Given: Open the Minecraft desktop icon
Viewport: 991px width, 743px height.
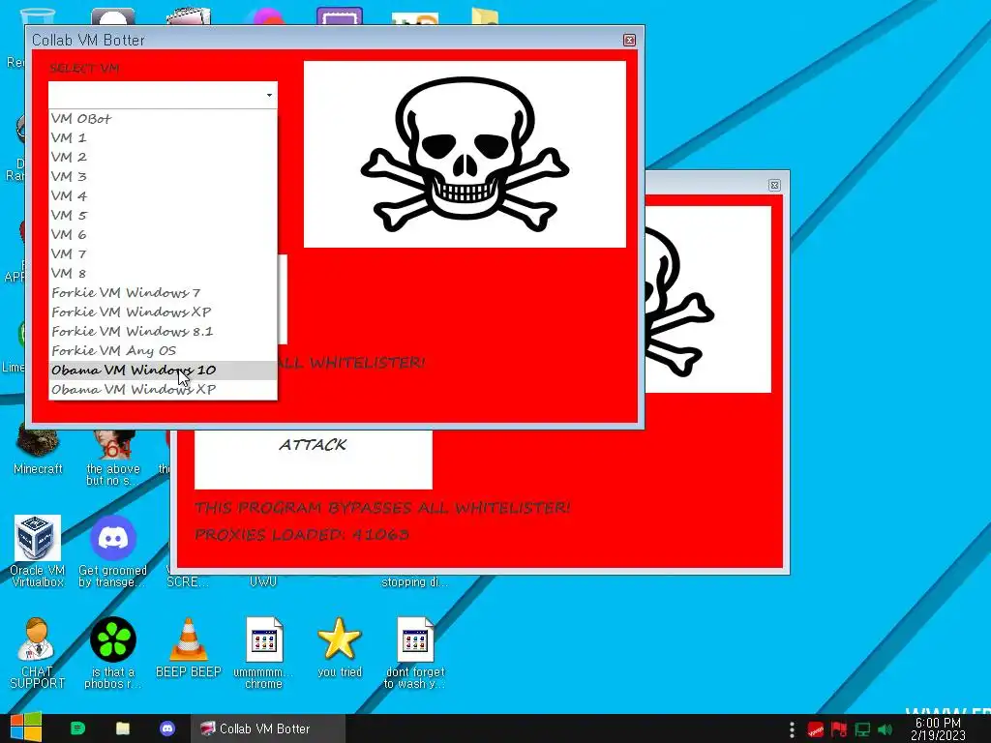Looking at the screenshot, I should [38, 451].
